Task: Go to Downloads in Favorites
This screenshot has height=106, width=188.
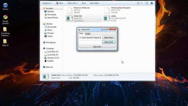Action: (52, 14)
